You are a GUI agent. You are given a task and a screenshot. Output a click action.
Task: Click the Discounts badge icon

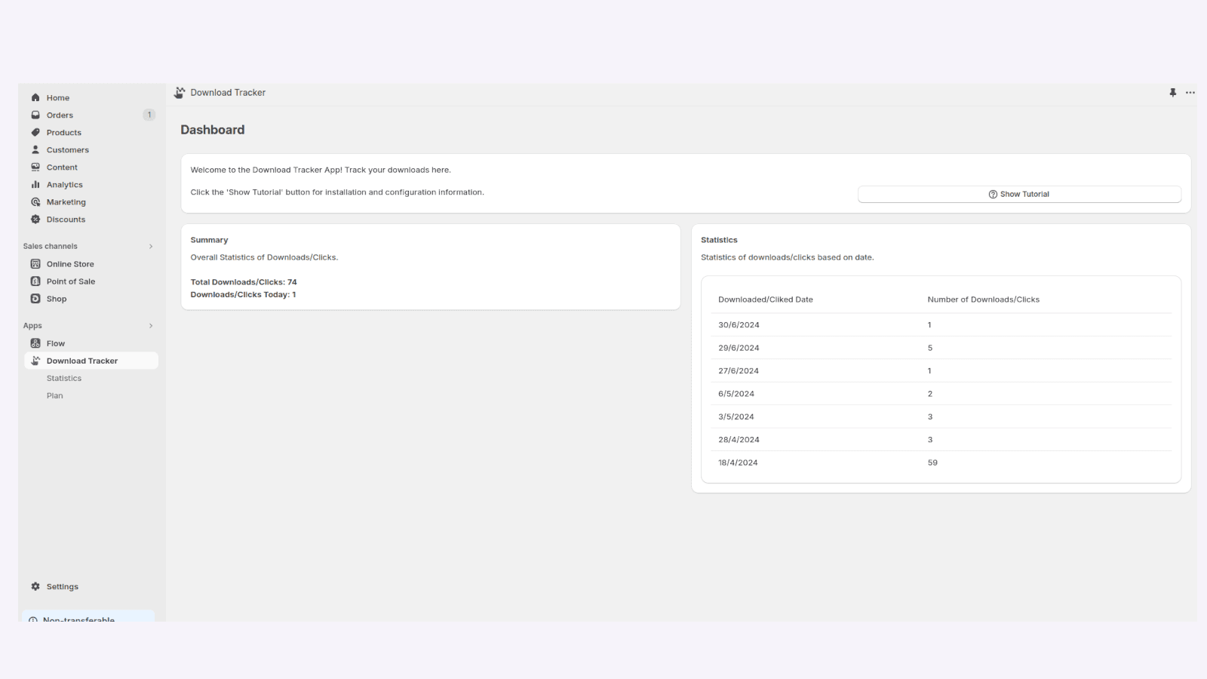point(35,219)
